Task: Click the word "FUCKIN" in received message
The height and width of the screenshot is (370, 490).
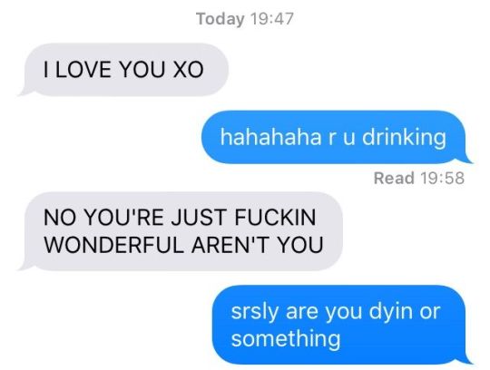Action: coord(275,218)
